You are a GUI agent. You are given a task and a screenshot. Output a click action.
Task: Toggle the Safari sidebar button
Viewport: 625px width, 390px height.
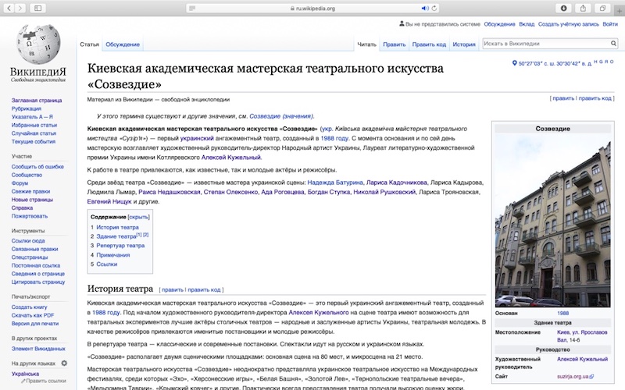[37, 8]
